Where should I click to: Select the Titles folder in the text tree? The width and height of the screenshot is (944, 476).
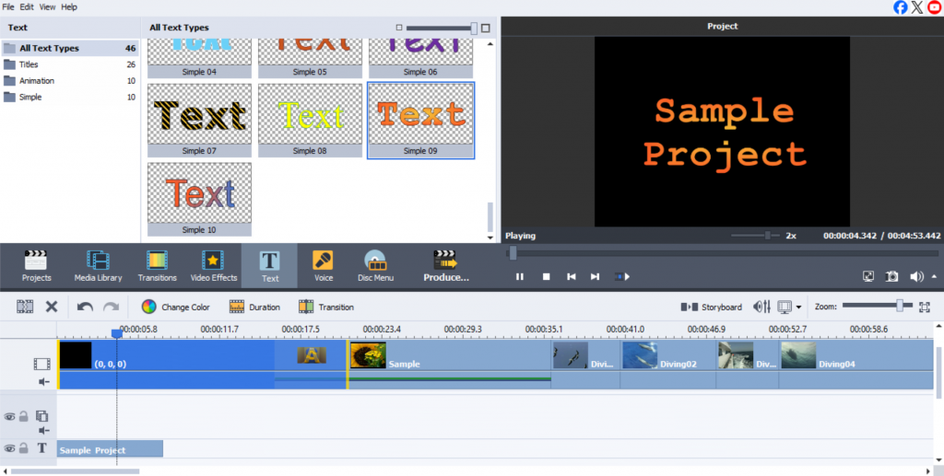(x=29, y=64)
